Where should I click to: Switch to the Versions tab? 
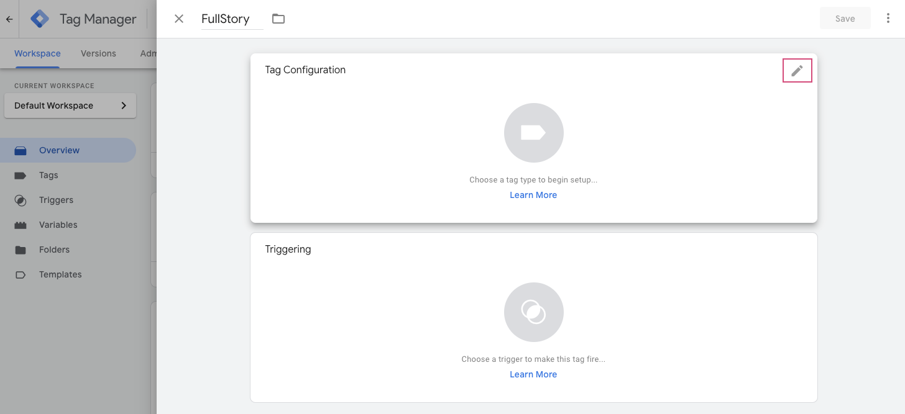coord(98,53)
